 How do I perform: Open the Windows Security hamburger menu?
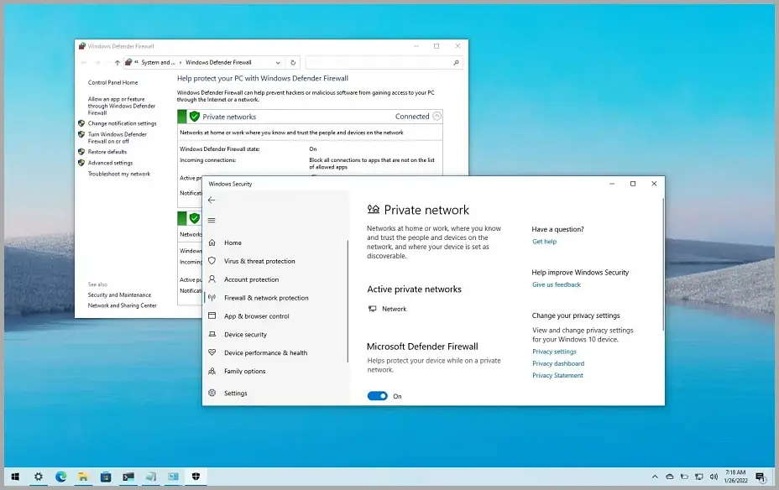tap(212, 221)
